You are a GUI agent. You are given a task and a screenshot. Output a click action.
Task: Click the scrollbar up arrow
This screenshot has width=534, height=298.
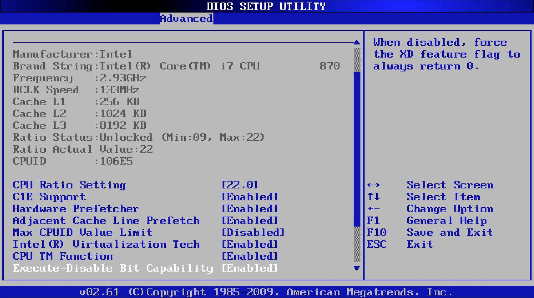tap(357, 42)
